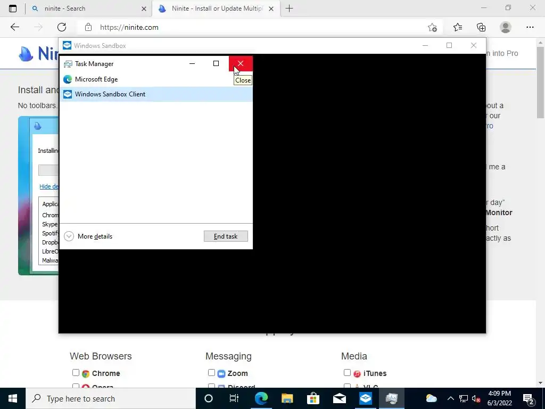View site information via the lock icon
The width and height of the screenshot is (545, 409).
tap(88, 27)
